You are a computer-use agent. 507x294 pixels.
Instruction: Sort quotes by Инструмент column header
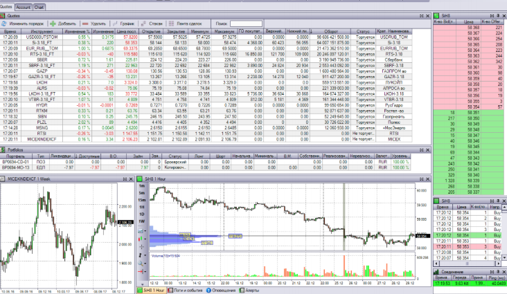(x=42, y=31)
